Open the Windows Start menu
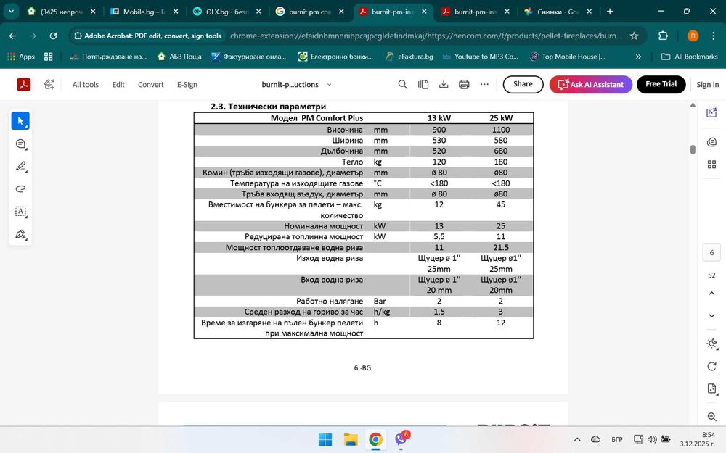 325,440
